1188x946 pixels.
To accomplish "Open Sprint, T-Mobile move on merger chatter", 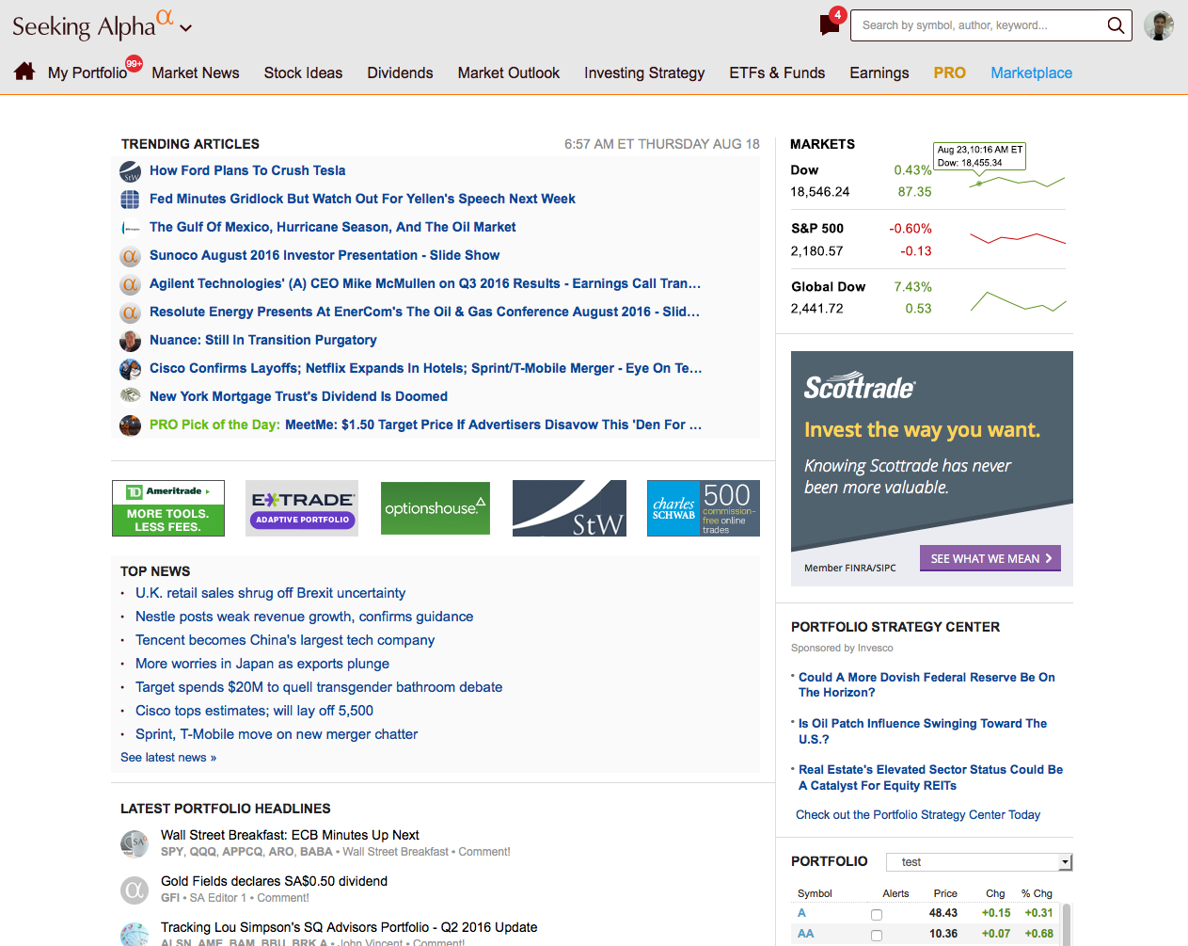I will point(277,734).
